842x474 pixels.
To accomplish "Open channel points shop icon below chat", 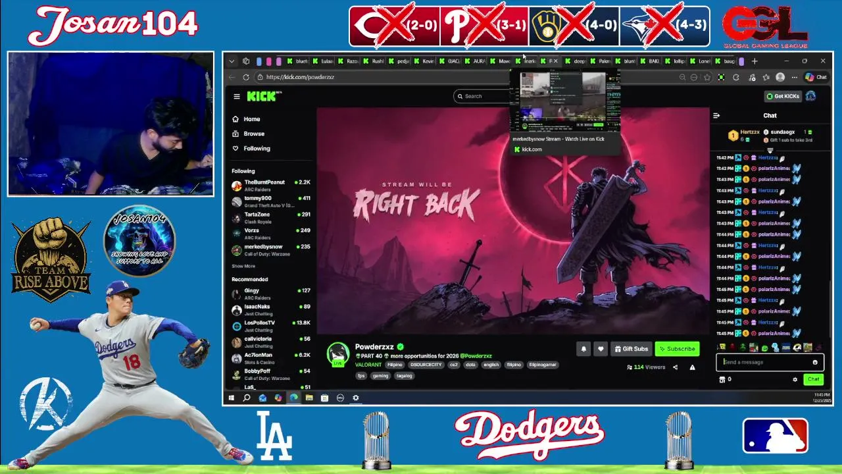I will coord(722,379).
